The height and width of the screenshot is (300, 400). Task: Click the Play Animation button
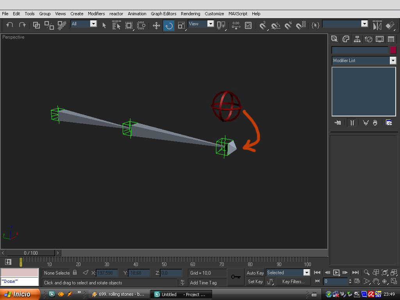(x=336, y=272)
